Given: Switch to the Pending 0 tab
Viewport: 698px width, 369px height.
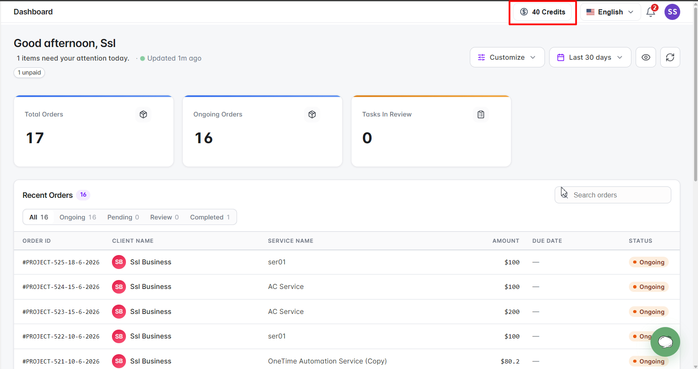Looking at the screenshot, I should [123, 217].
